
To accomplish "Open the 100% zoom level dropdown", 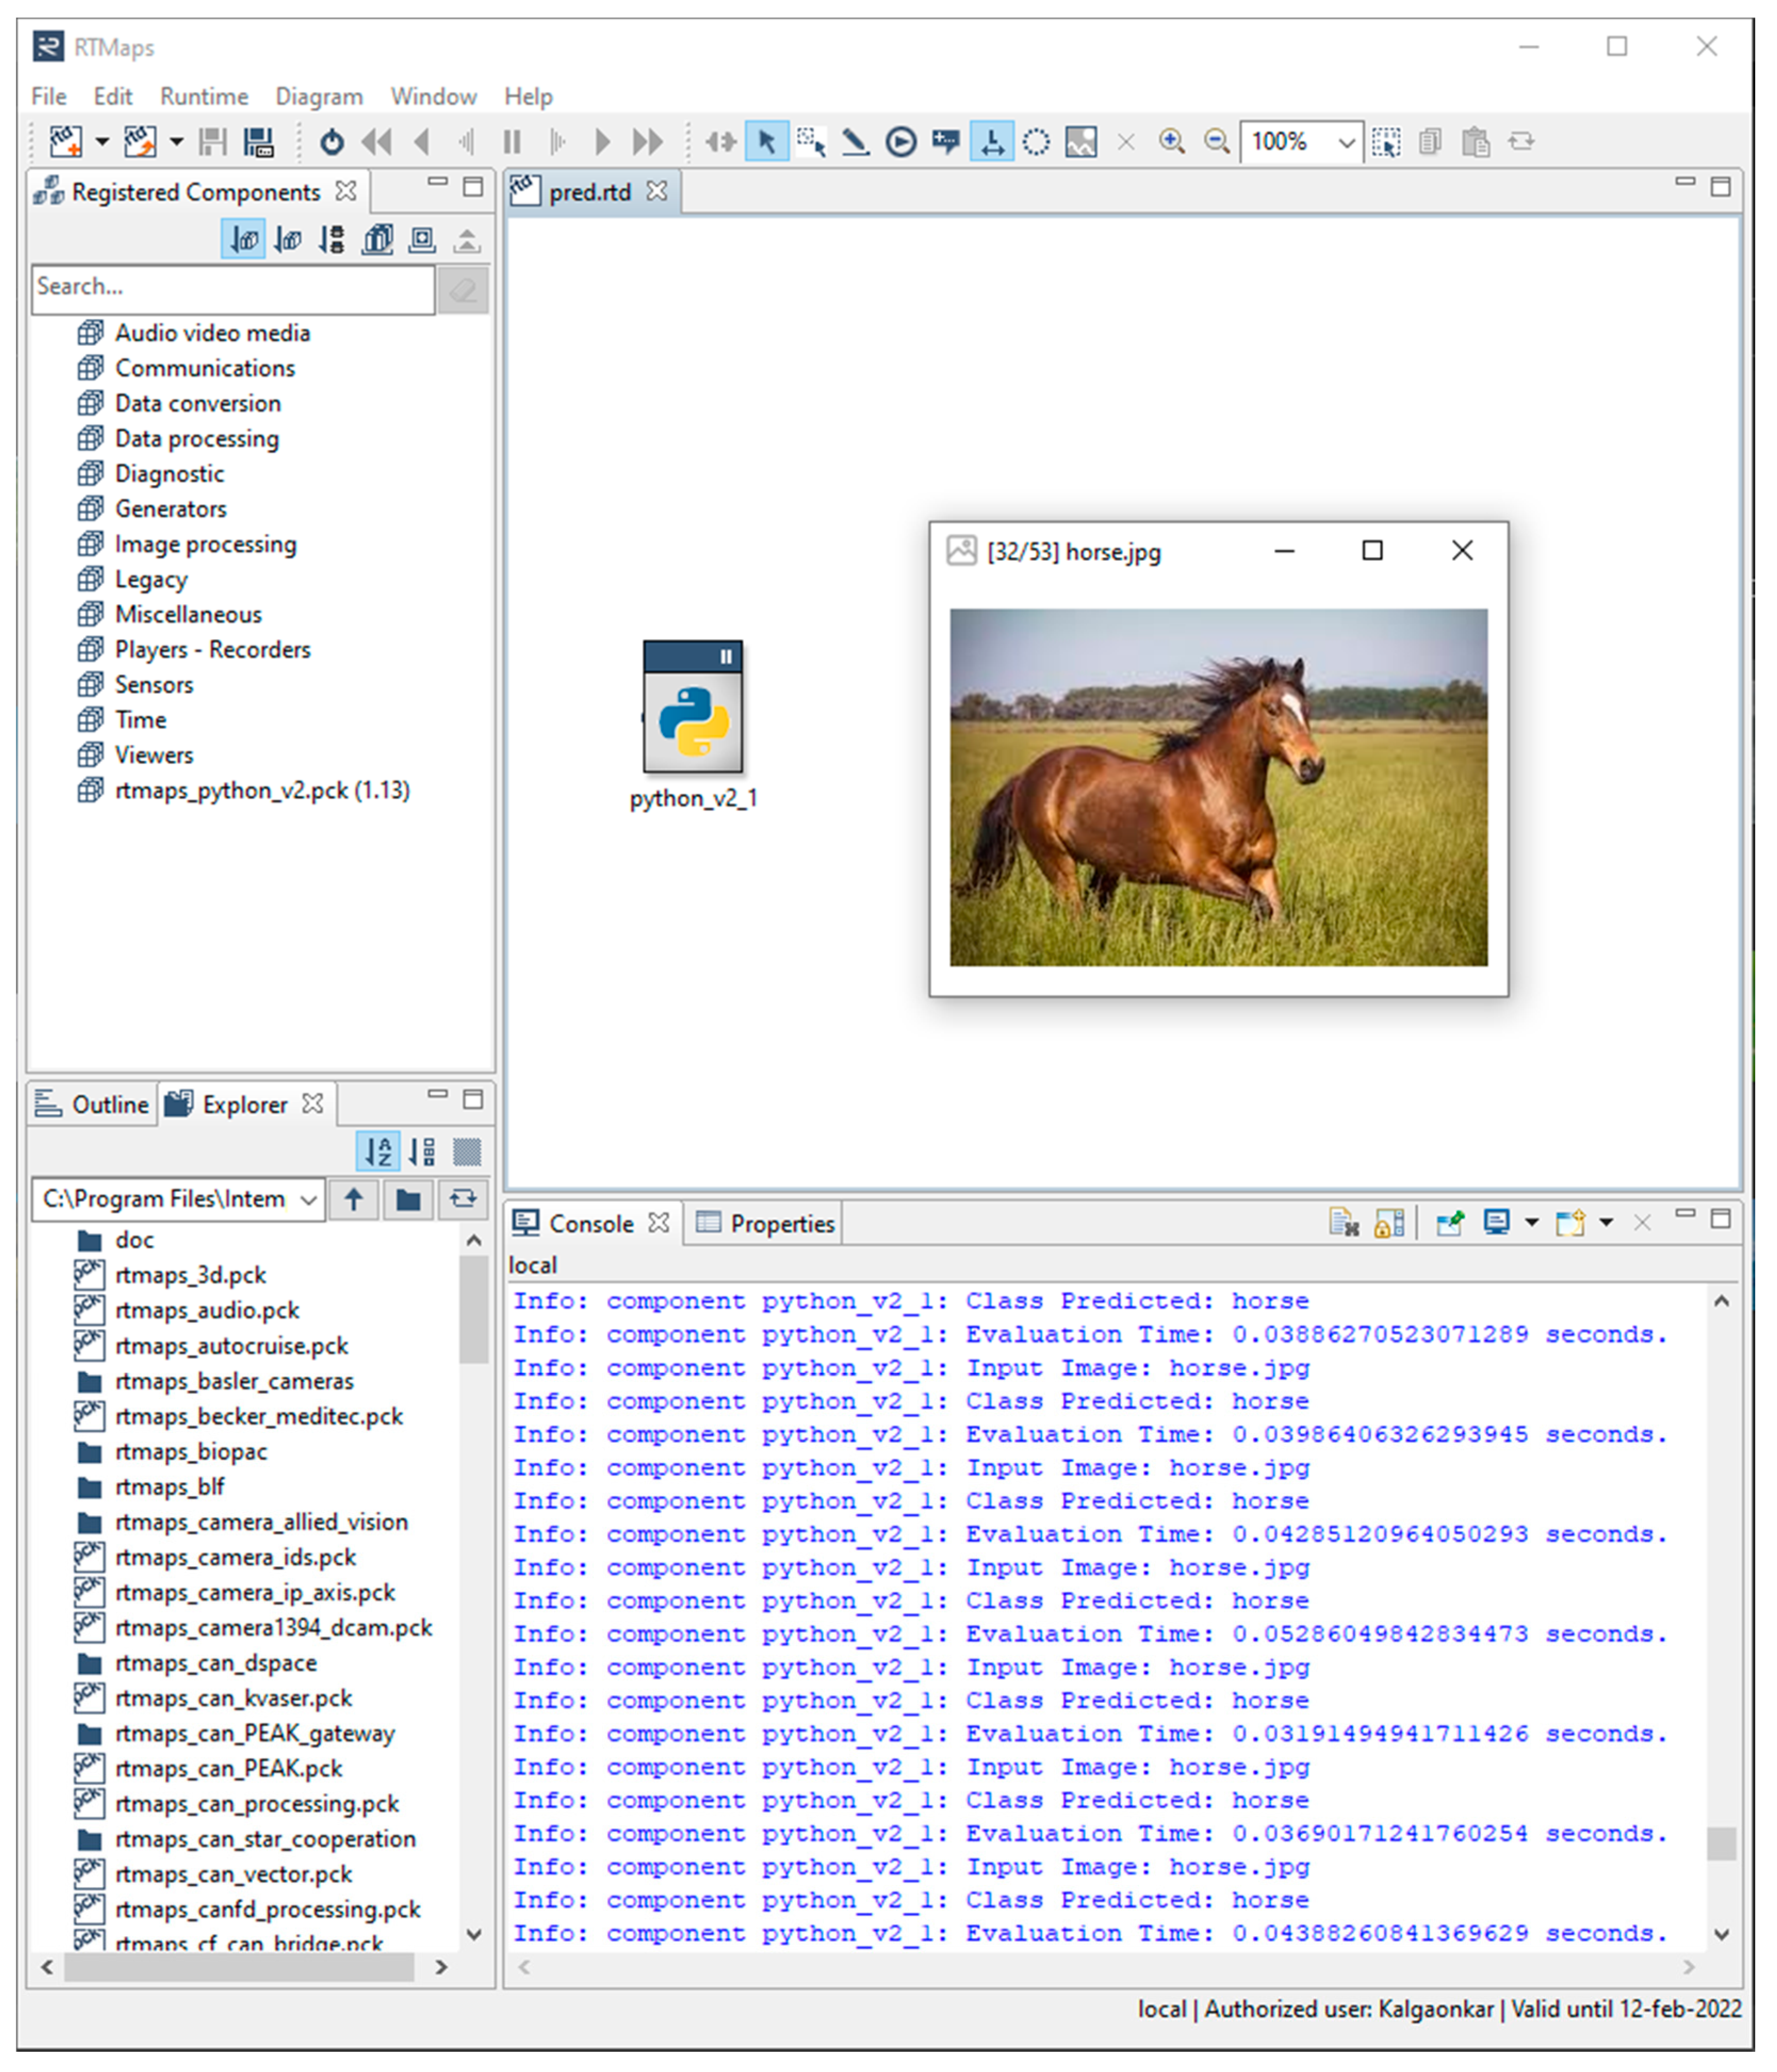I will pos(1346,142).
